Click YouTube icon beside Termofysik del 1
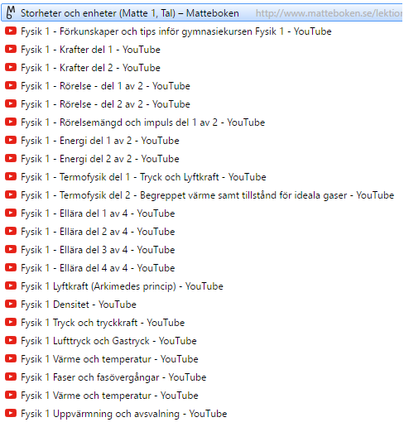This screenshot has height=427, width=404. click(11, 176)
